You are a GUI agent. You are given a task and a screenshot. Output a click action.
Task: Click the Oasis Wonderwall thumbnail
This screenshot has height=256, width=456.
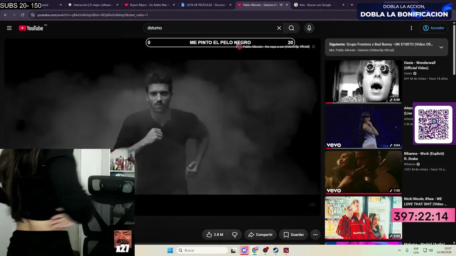363,81
